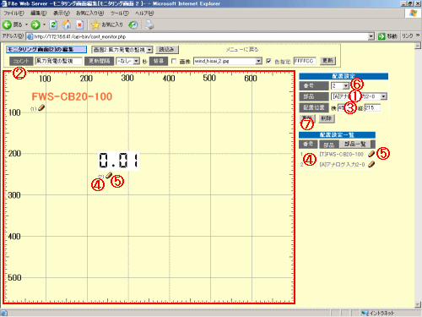Open the ツール(T) menu
The image size is (422, 317).
[x=120, y=14]
